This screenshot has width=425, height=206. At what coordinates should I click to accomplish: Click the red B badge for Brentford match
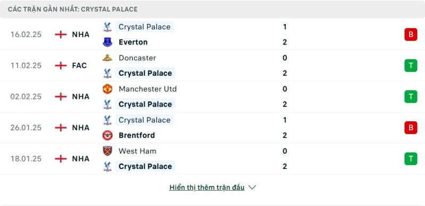[x=411, y=128]
